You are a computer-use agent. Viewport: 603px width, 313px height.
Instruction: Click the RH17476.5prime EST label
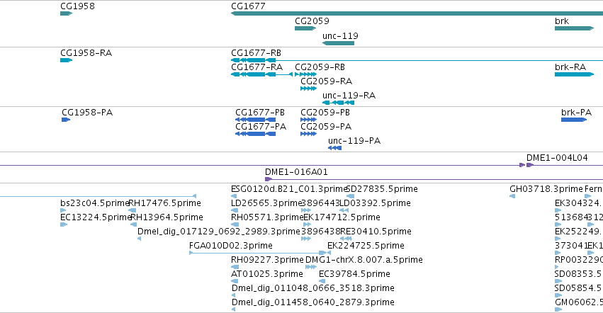coord(164,203)
